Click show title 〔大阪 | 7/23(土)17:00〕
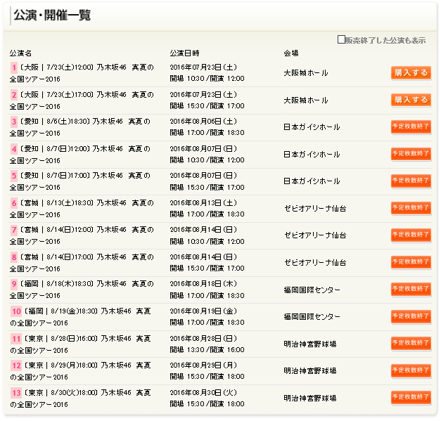441x421 pixels. tap(56, 95)
